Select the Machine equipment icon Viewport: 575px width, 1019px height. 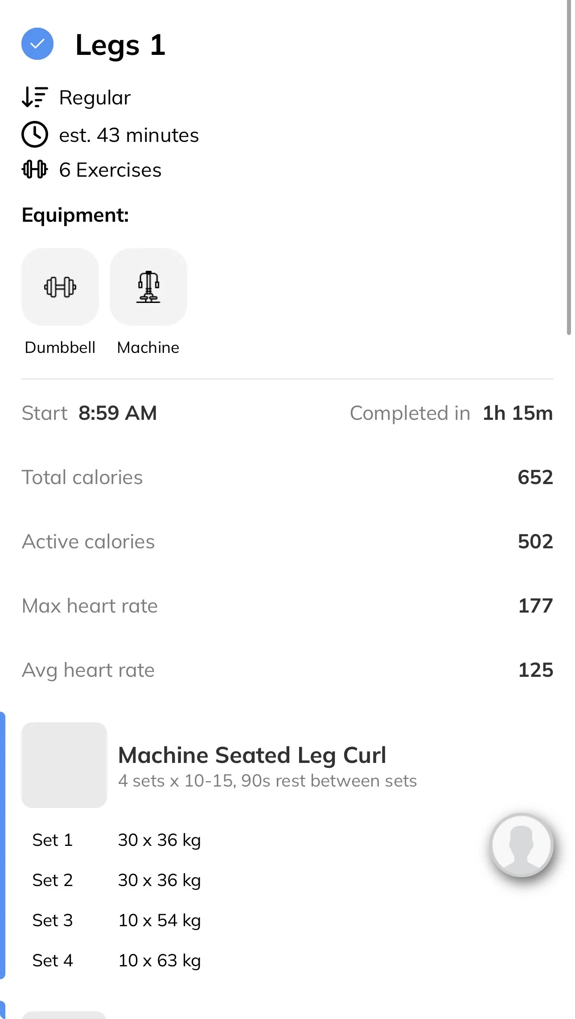[x=148, y=287]
